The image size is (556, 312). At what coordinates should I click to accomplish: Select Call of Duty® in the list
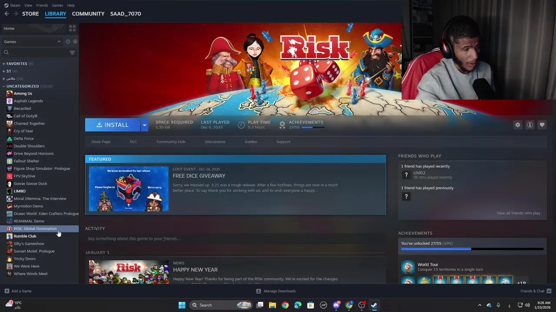click(x=26, y=116)
